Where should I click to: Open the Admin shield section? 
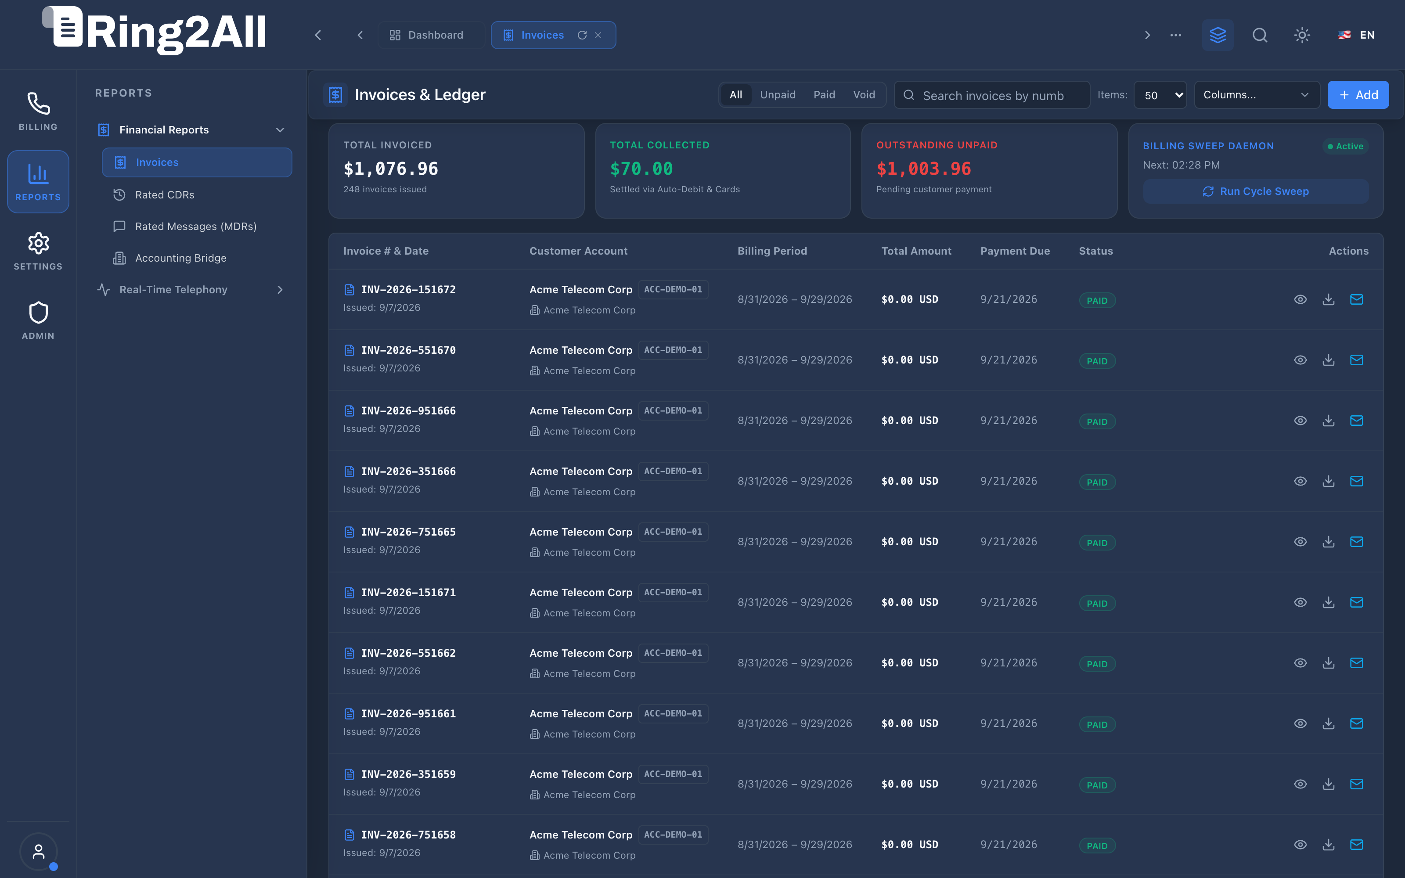point(38,321)
